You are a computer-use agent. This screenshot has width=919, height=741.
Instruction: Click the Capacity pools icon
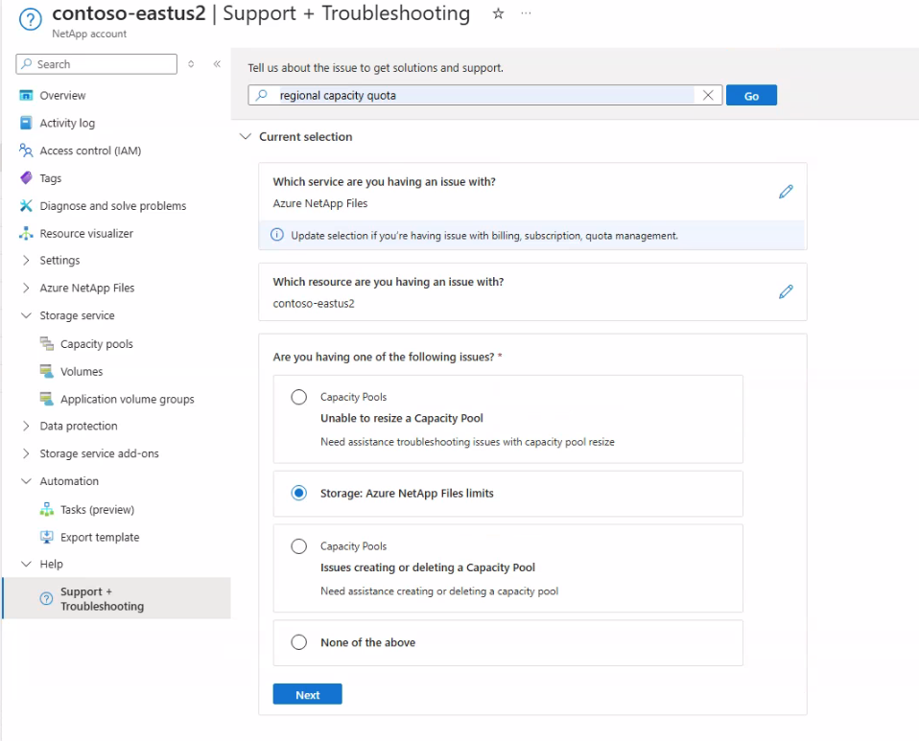47,343
